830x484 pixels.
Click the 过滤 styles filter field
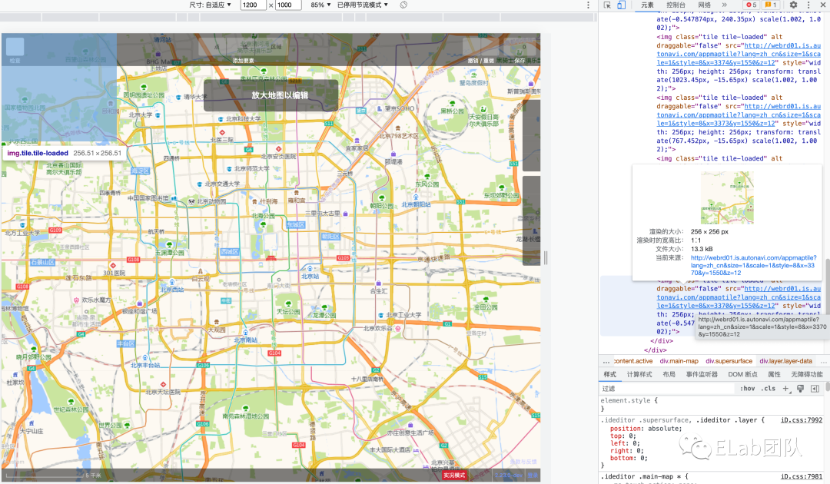coord(667,388)
